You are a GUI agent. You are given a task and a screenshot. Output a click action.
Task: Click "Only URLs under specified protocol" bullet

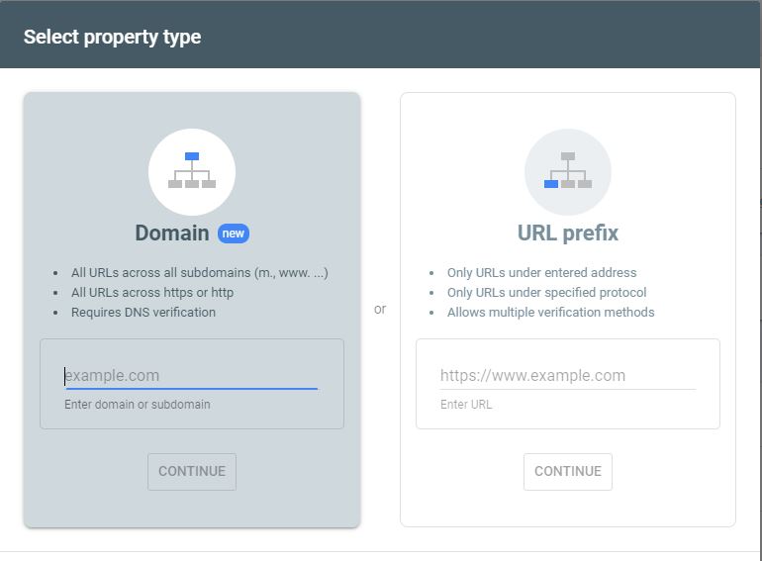[x=546, y=293]
